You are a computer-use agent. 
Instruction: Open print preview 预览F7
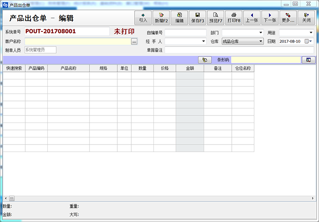(215, 18)
